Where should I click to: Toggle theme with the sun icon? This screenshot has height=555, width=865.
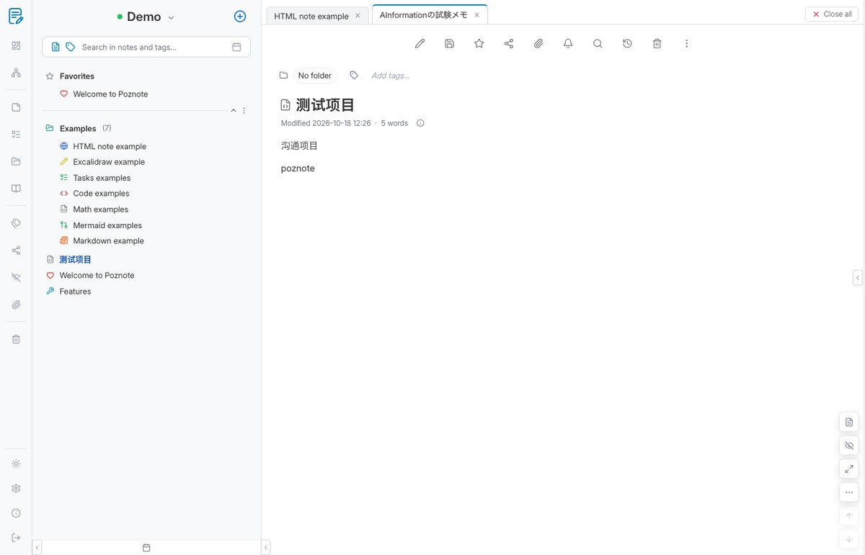point(16,464)
